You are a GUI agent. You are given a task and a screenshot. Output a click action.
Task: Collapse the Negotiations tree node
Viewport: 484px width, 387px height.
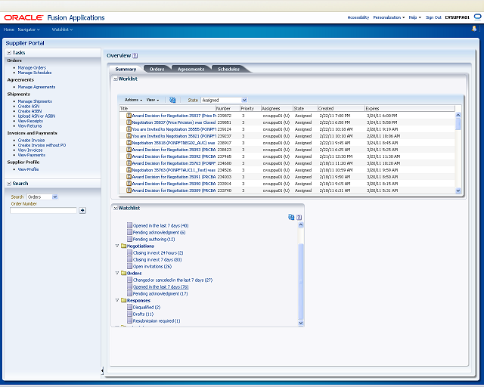click(117, 246)
